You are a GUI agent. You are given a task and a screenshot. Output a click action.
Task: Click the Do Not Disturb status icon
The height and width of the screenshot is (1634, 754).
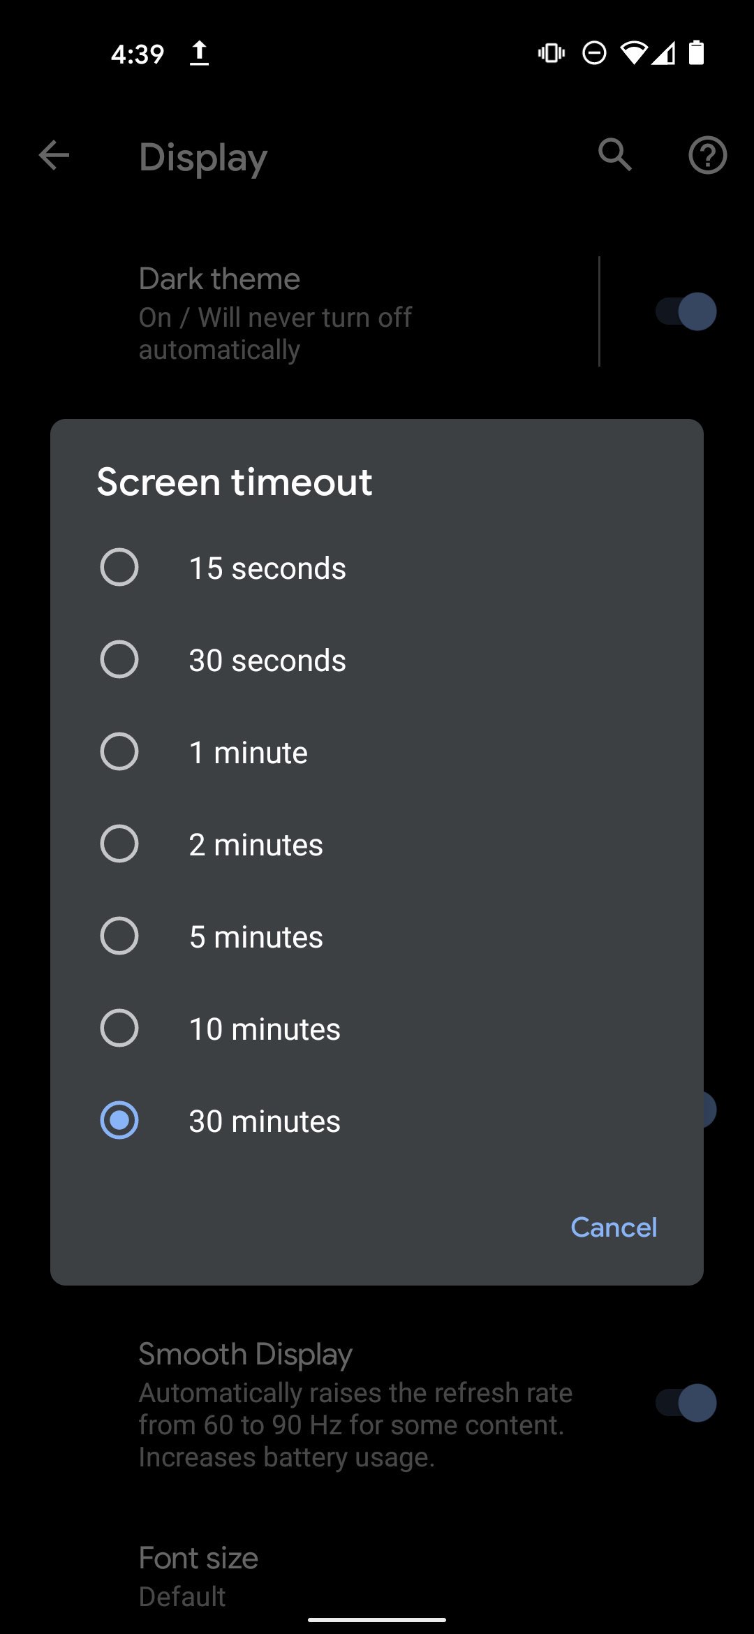click(x=594, y=52)
